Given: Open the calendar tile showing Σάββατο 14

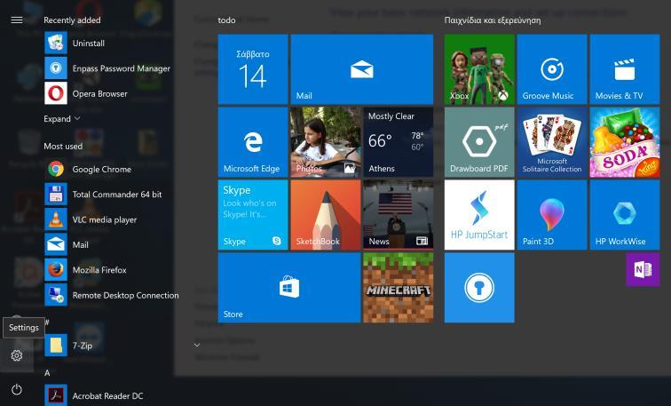Looking at the screenshot, I should 253,69.
